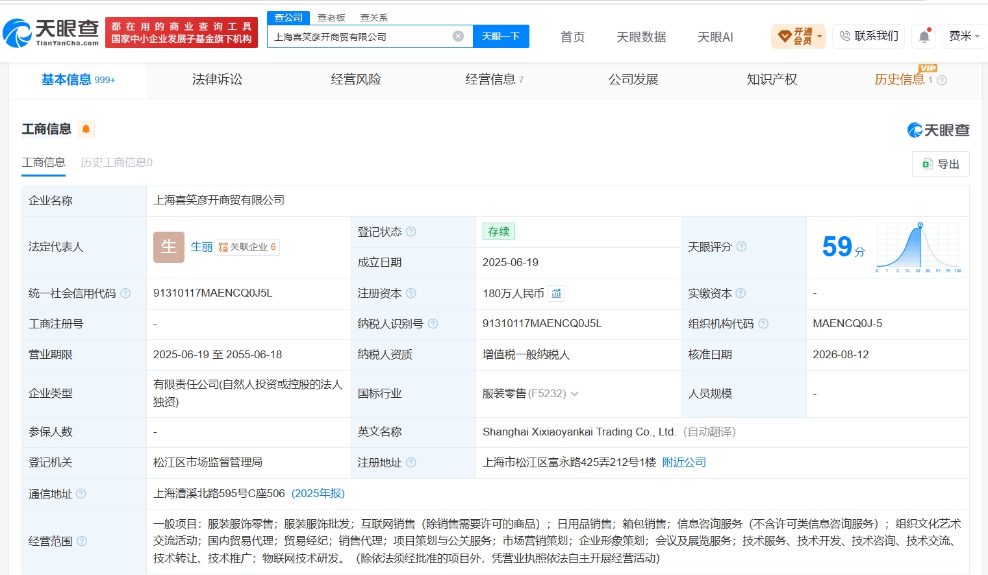Click the 存续 status badge
This screenshot has height=575, width=988.
pyautogui.click(x=499, y=232)
